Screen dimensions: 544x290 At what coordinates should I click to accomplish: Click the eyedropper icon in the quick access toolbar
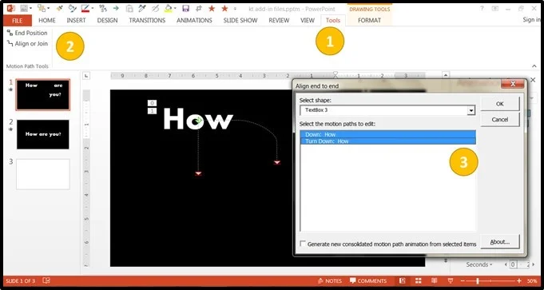point(142,8)
